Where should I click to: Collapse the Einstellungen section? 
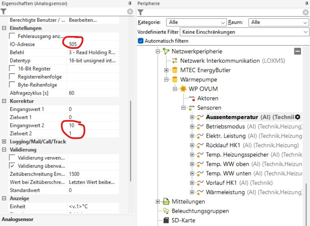(4, 28)
